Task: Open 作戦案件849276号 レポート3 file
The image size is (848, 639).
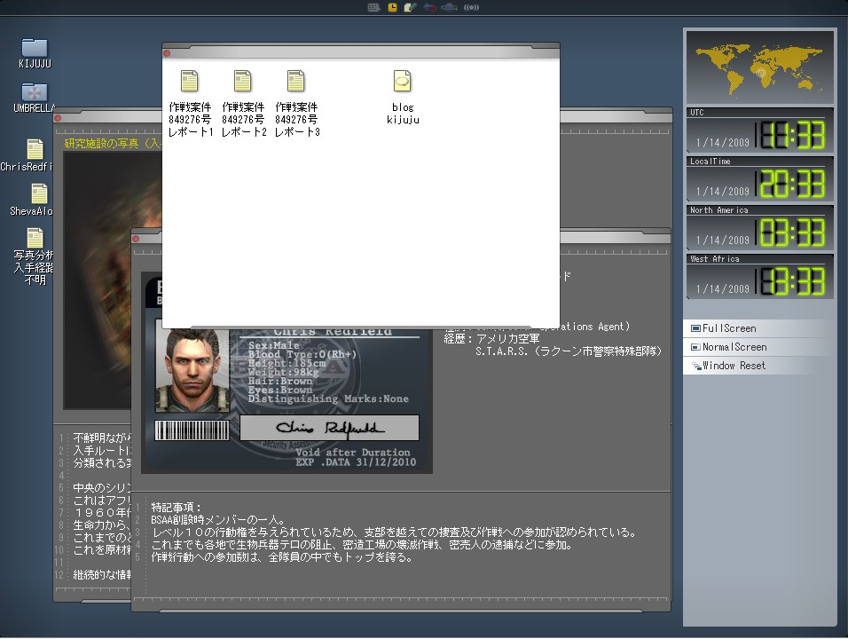Action: tap(297, 104)
